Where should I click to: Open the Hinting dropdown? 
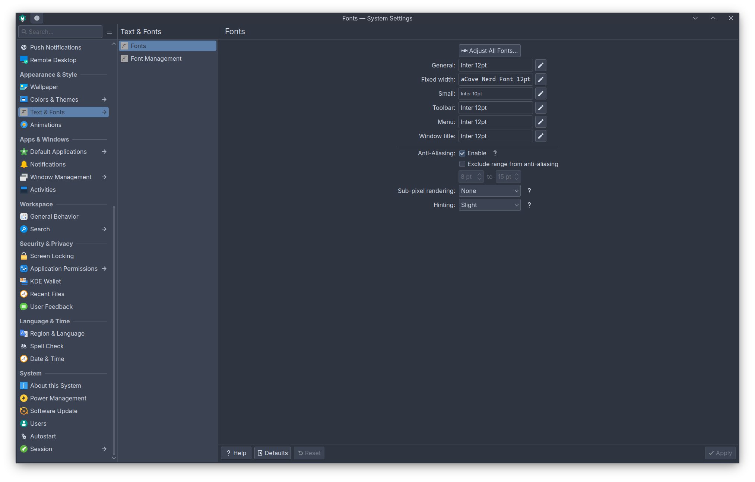click(489, 205)
